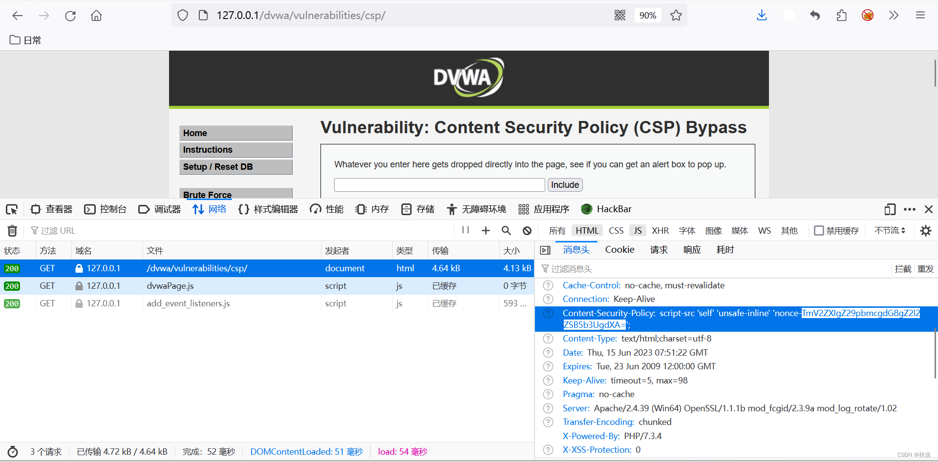Toggle the 字体 fonts filter
The height and width of the screenshot is (462, 938).
pyautogui.click(x=687, y=231)
